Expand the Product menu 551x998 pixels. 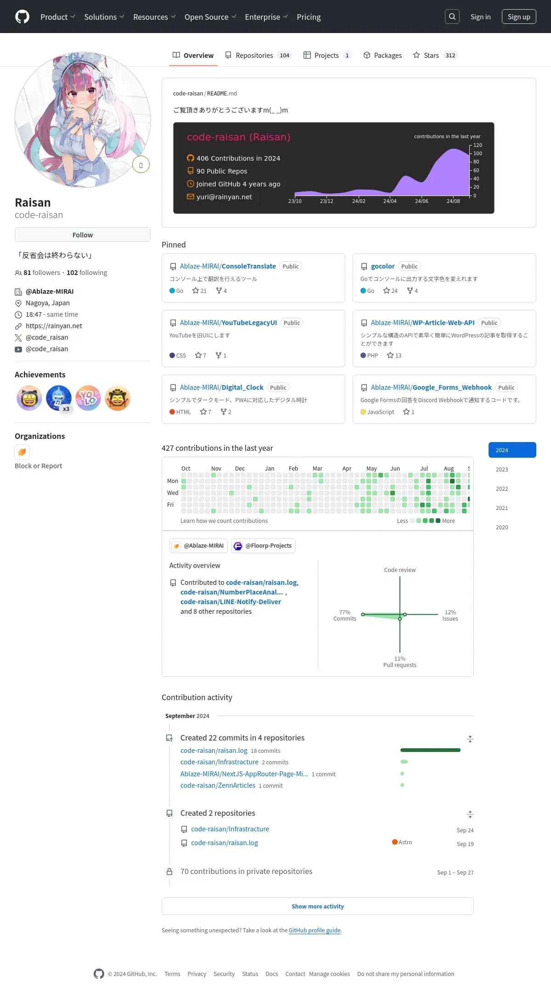(x=58, y=17)
